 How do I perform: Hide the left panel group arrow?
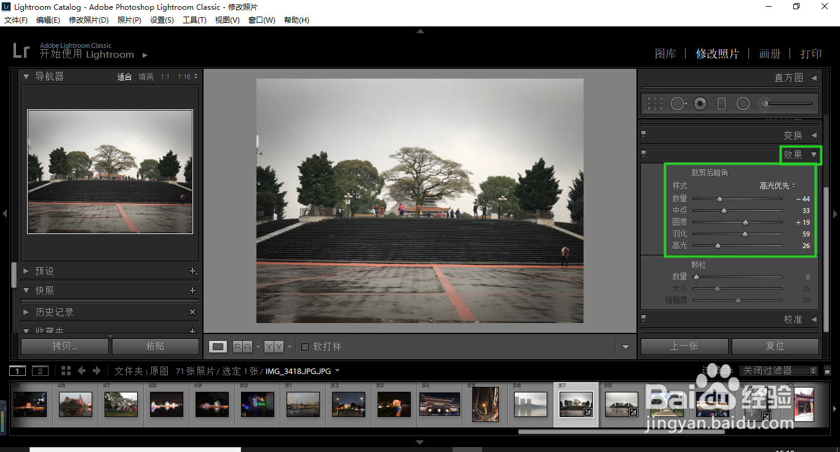4,214
